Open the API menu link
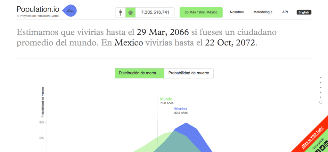Screen dimensions: 328x152 tap(285, 12)
